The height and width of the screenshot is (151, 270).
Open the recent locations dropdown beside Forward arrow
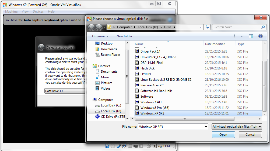(104, 27)
